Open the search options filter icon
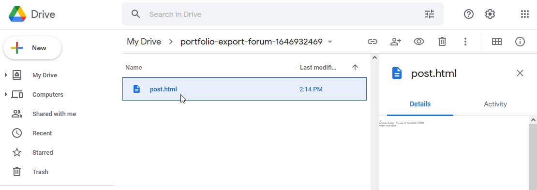537x190 pixels. [430, 14]
